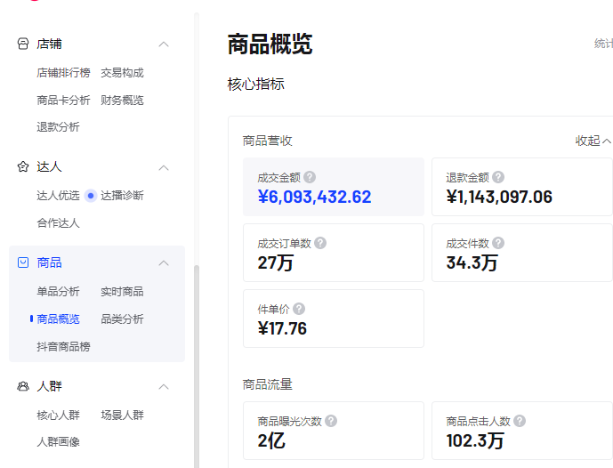Image resolution: width=613 pixels, height=468 pixels.
Task: Go to 财务概览 page
Action: pyautogui.click(x=122, y=101)
